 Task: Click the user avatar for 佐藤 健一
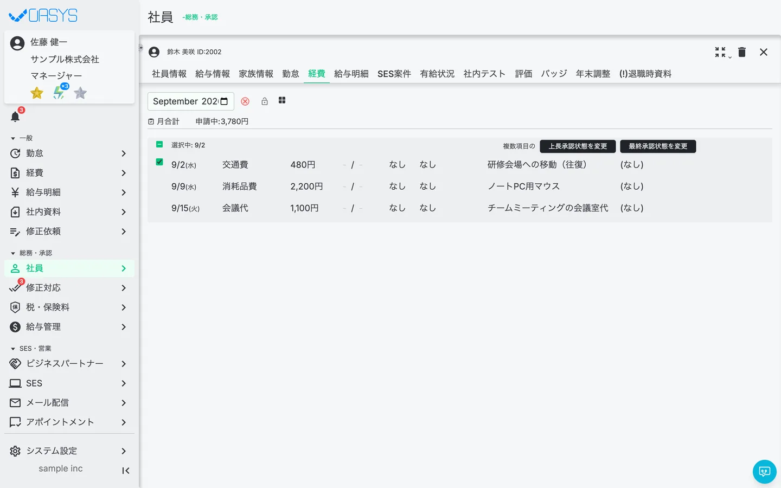pyautogui.click(x=17, y=43)
